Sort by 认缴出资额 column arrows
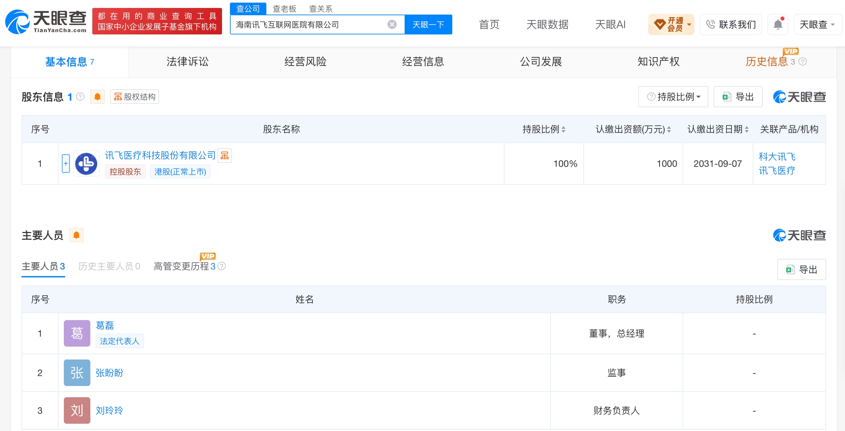The image size is (845, 431). (x=669, y=129)
